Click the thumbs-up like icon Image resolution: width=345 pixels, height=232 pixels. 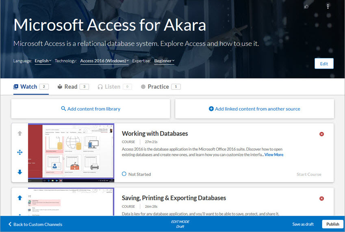coord(306,6)
